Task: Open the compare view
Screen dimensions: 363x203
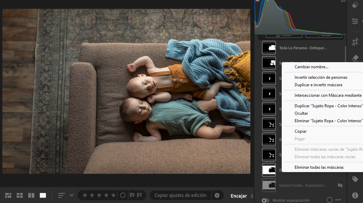Action: click(x=31, y=195)
